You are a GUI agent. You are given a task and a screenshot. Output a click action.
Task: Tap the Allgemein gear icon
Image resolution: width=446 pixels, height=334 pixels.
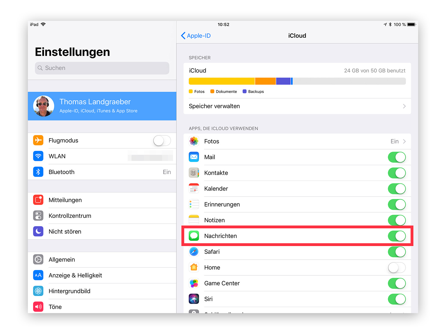point(38,259)
